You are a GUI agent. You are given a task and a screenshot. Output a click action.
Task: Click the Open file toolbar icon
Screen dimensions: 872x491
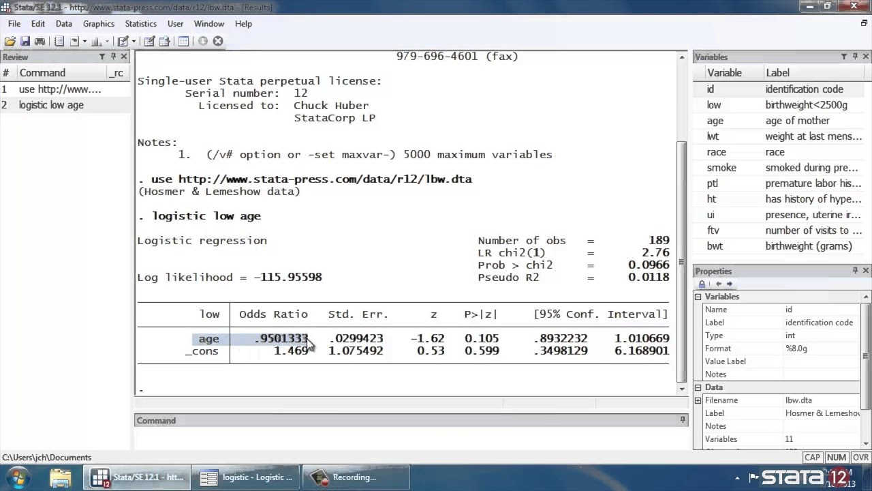coord(10,42)
